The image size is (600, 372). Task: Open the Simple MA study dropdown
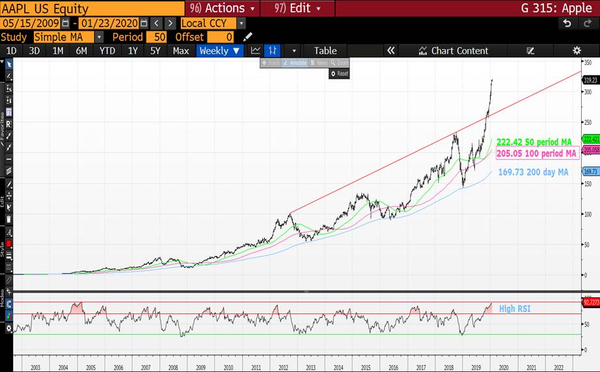99,37
